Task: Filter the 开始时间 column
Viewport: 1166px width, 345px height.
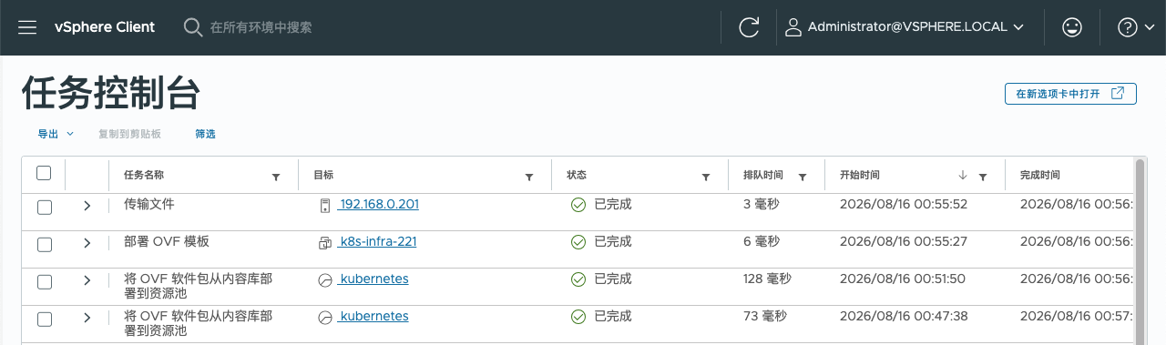Action: [x=983, y=178]
